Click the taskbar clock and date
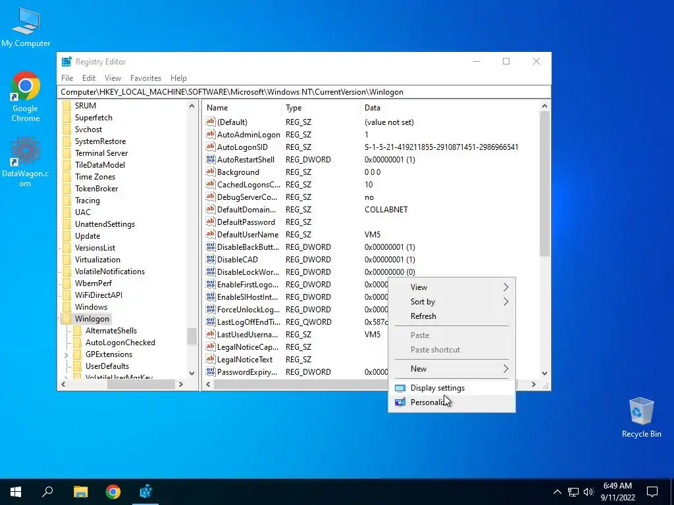674x505 pixels. click(617, 492)
